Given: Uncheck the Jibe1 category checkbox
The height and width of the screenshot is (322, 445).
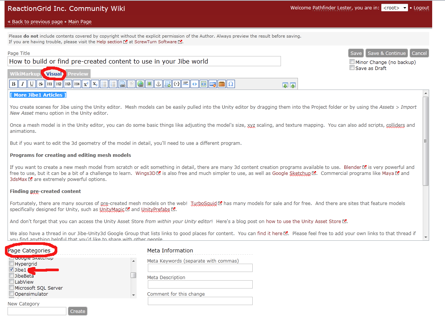Looking at the screenshot, I should [12, 270].
